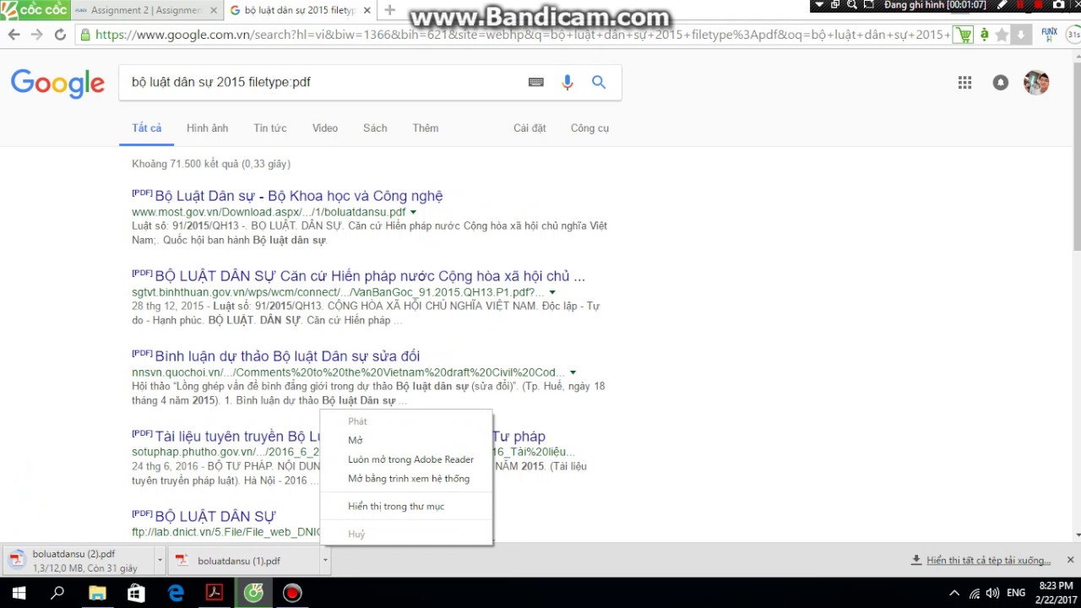Choose Luôn mở trong Adobe Reader

point(406,459)
